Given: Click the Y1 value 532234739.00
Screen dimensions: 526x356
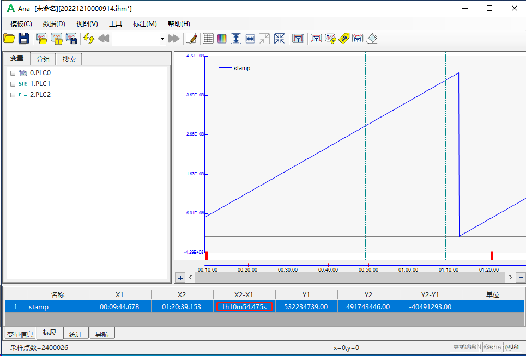Looking at the screenshot, I should tap(306, 307).
